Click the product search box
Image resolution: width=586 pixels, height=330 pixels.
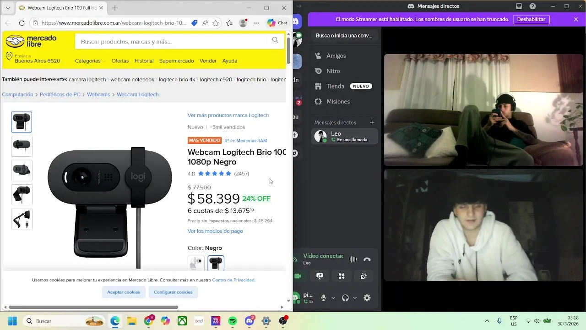pyautogui.click(x=172, y=41)
